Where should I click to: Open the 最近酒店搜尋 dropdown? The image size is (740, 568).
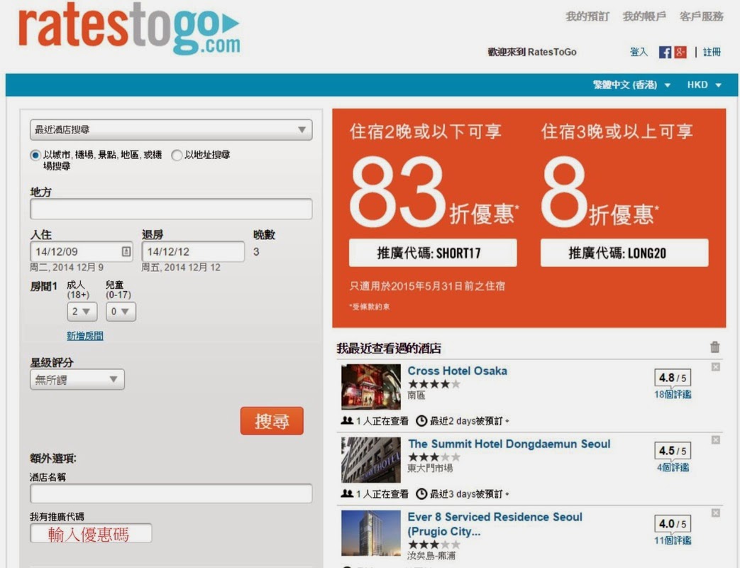point(170,130)
